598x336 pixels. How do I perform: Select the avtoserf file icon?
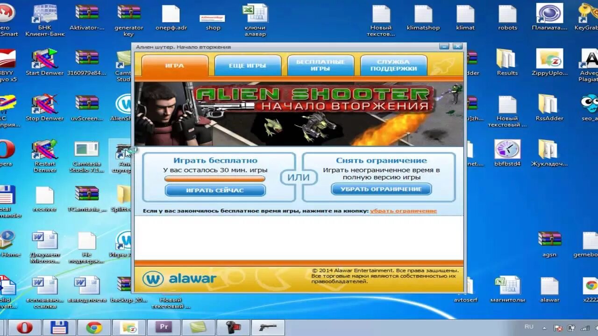coord(465,290)
